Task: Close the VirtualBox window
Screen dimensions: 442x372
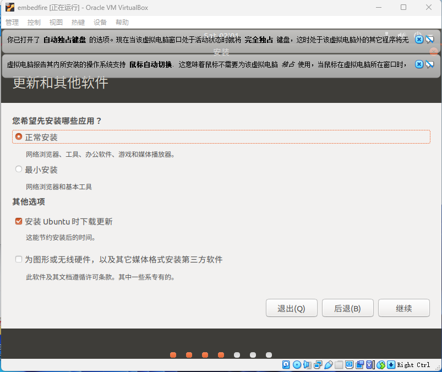Action: click(428, 7)
